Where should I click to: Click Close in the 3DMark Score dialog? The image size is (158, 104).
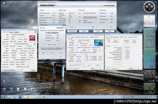click(61, 57)
